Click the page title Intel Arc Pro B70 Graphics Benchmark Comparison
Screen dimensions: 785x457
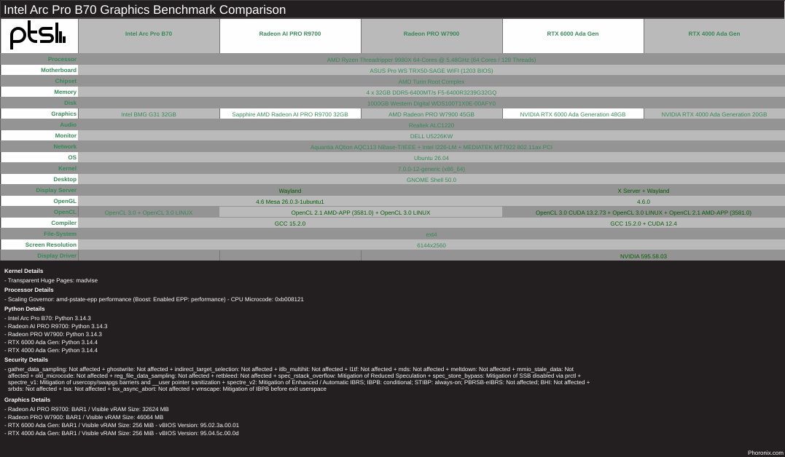point(145,9)
